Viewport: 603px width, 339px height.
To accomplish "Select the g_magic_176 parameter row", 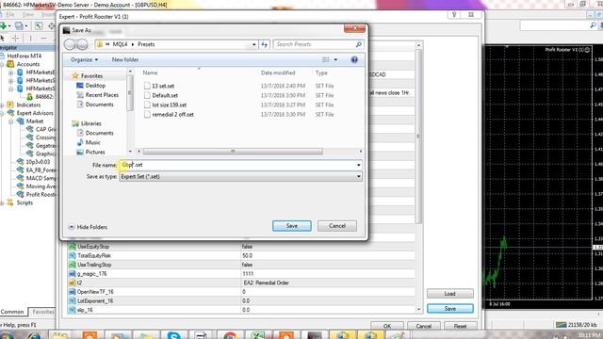I will pyautogui.click(x=241, y=274).
